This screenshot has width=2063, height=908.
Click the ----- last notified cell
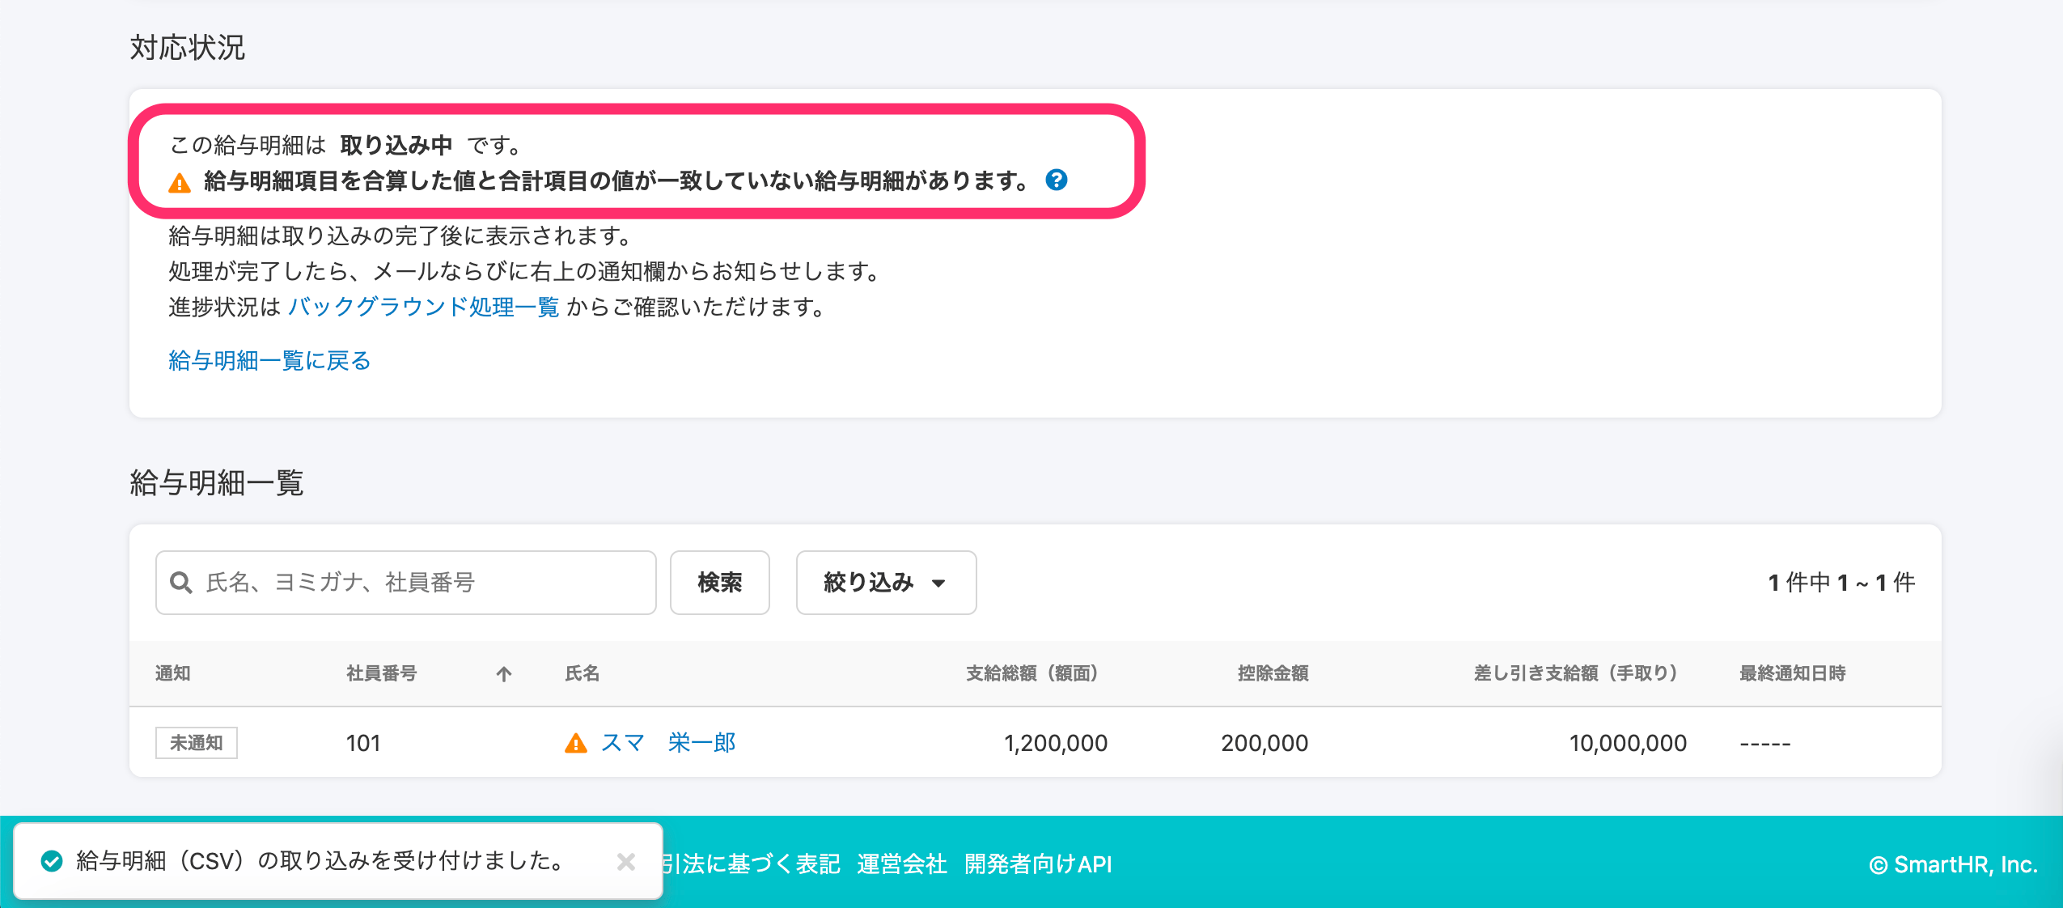click(1765, 743)
